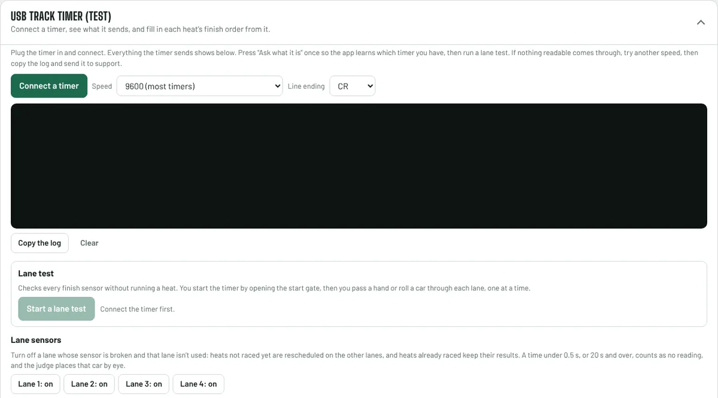
Task: Click the 'Connect the timer first.' hint
Action: 137,309
